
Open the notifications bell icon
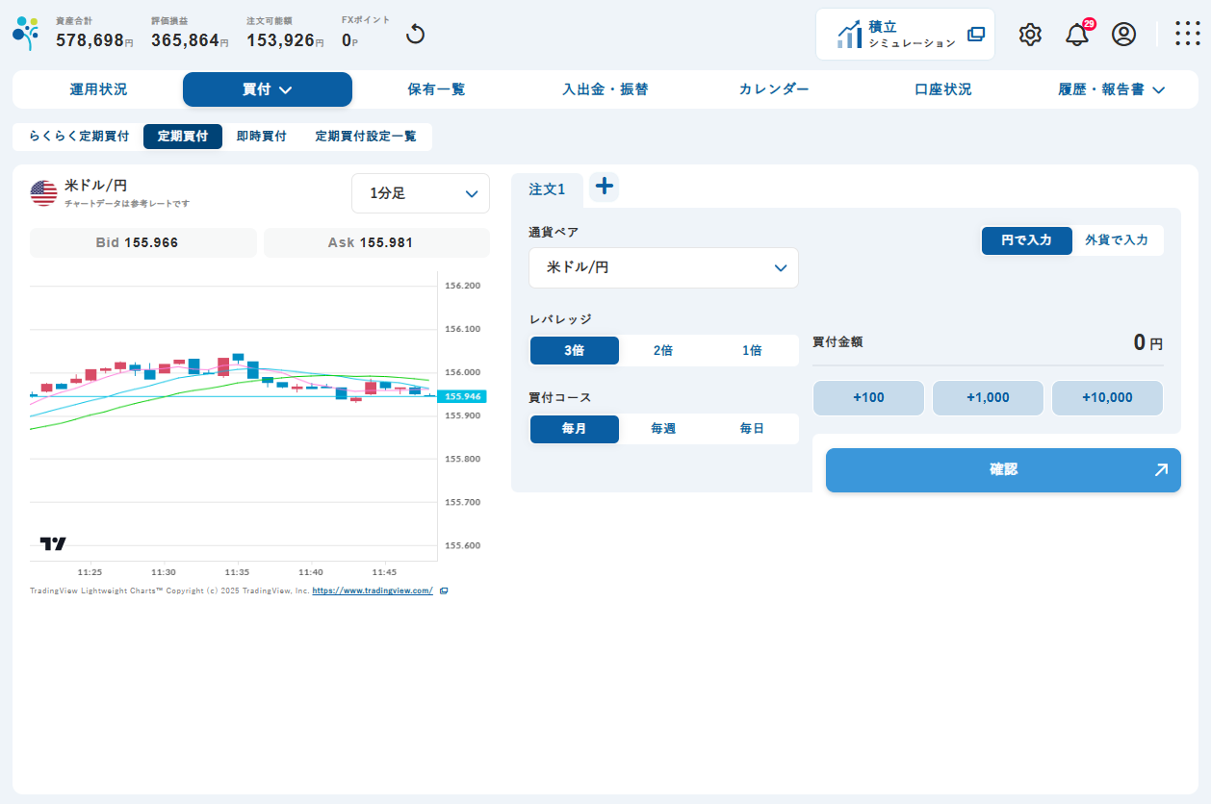click(1077, 35)
